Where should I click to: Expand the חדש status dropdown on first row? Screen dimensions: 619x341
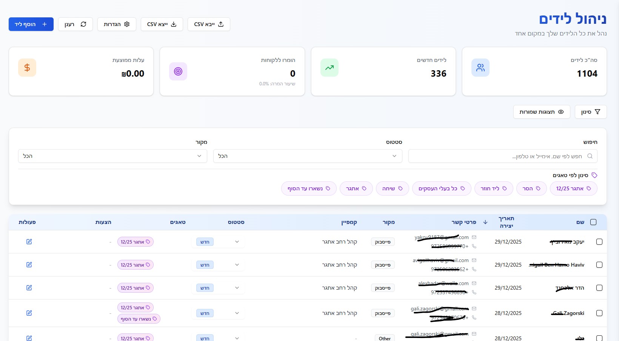pos(237,242)
